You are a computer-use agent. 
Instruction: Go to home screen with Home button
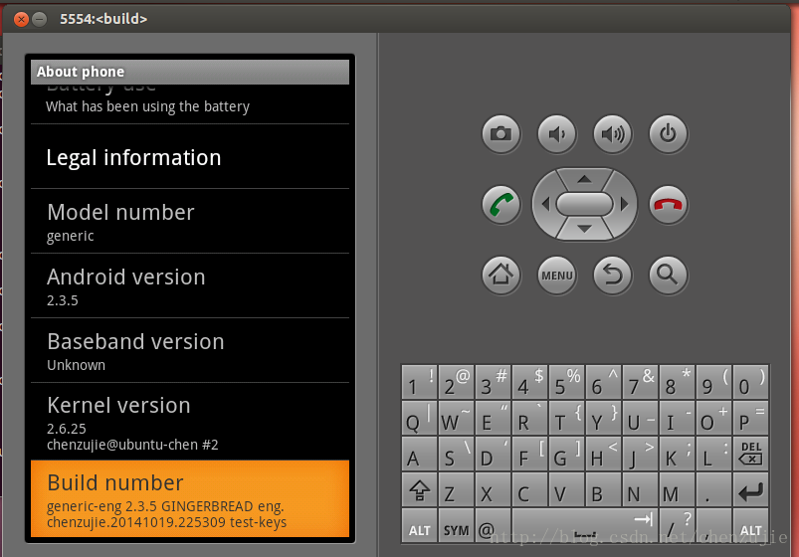click(500, 276)
